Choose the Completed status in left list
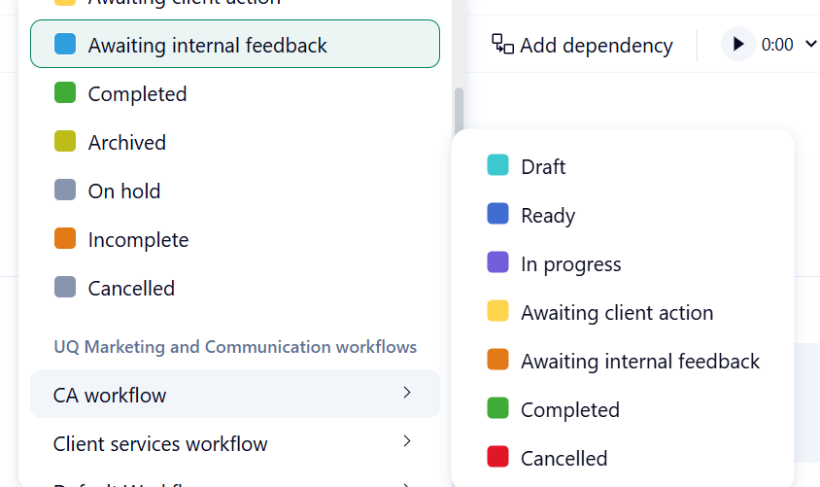The image size is (820, 487). [x=137, y=93]
